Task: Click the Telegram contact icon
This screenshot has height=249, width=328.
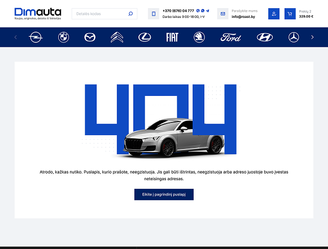Action: click(x=208, y=11)
